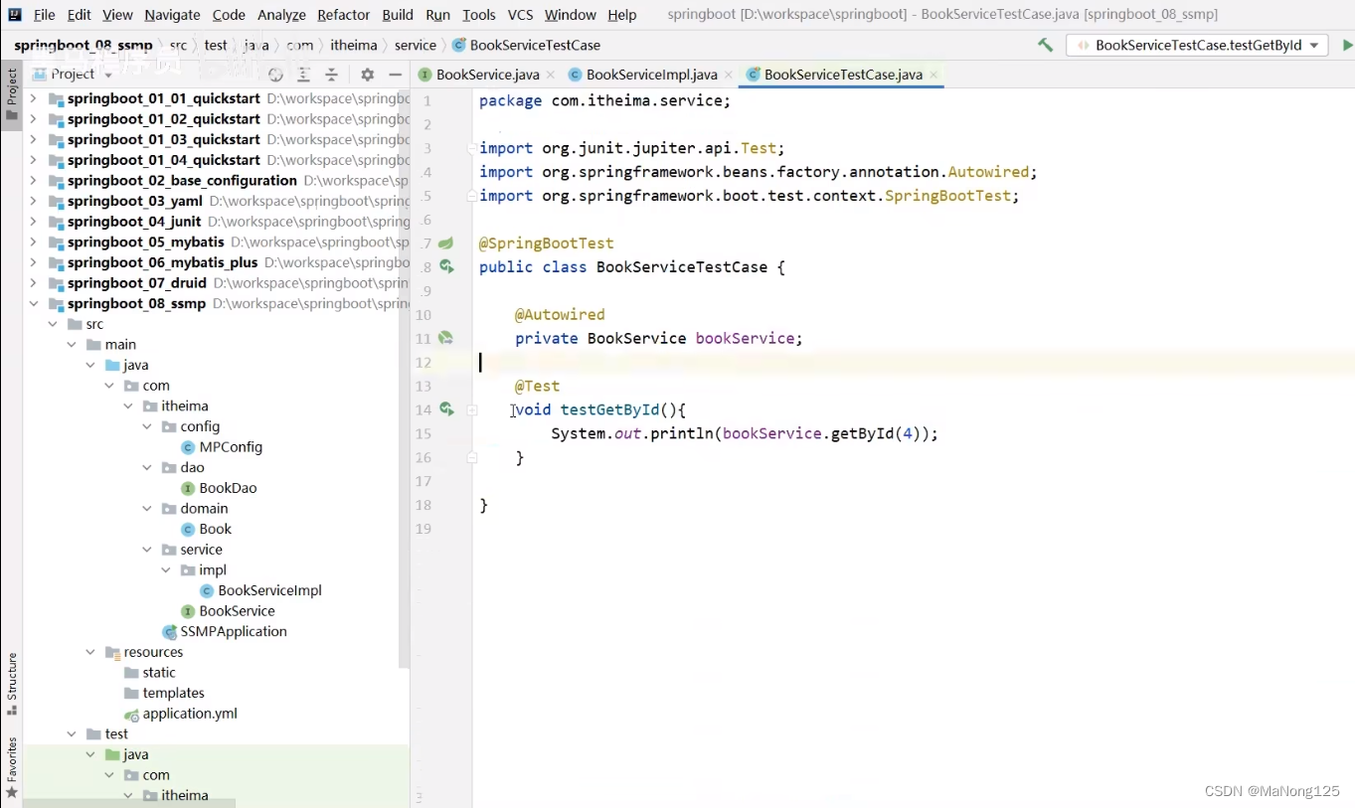Select the application.yml file

pyautogui.click(x=180, y=714)
